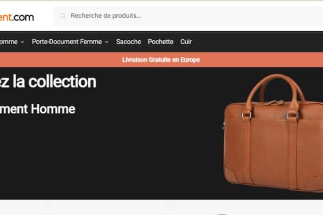Go to the Sacoche category
This screenshot has width=323, height=215.
129,42
